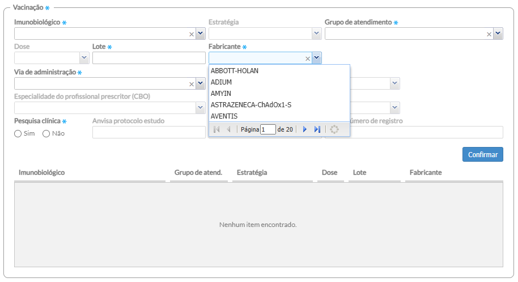The width and height of the screenshot is (518, 282).
Task: Clear the Fabricante field with X icon
Action: coord(308,58)
